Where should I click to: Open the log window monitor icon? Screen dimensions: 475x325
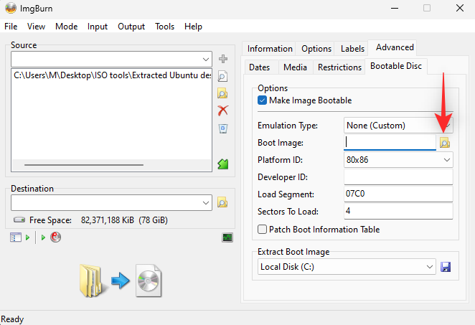[x=227, y=237]
